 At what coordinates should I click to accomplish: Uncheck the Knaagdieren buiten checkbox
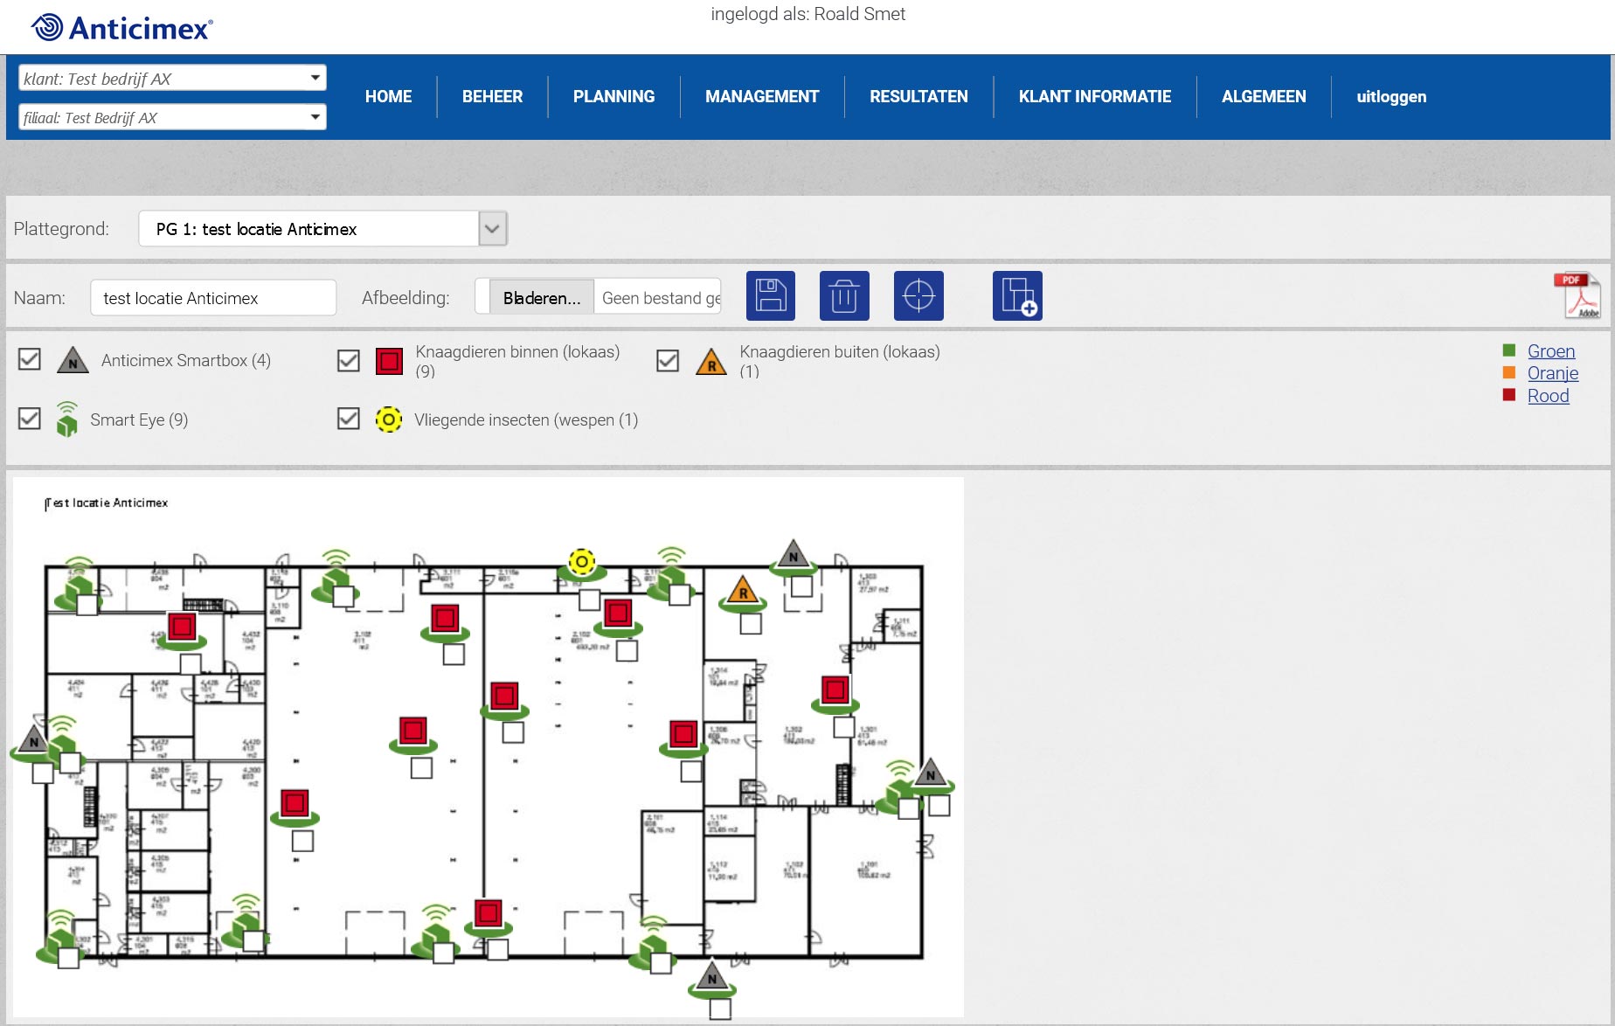(x=668, y=360)
